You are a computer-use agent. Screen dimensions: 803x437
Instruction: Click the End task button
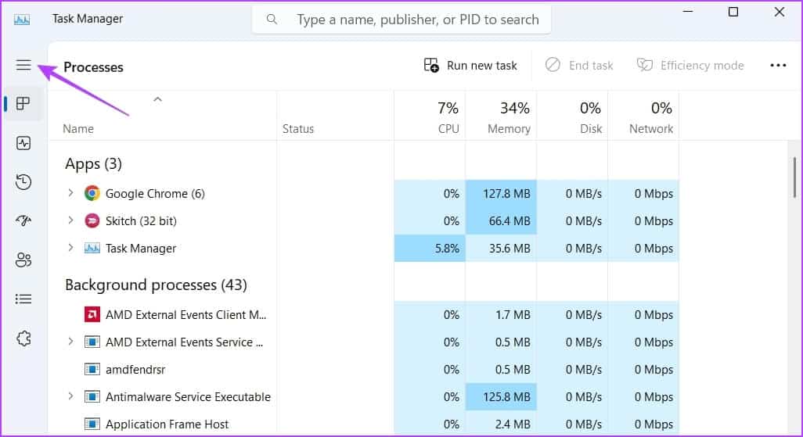(578, 66)
